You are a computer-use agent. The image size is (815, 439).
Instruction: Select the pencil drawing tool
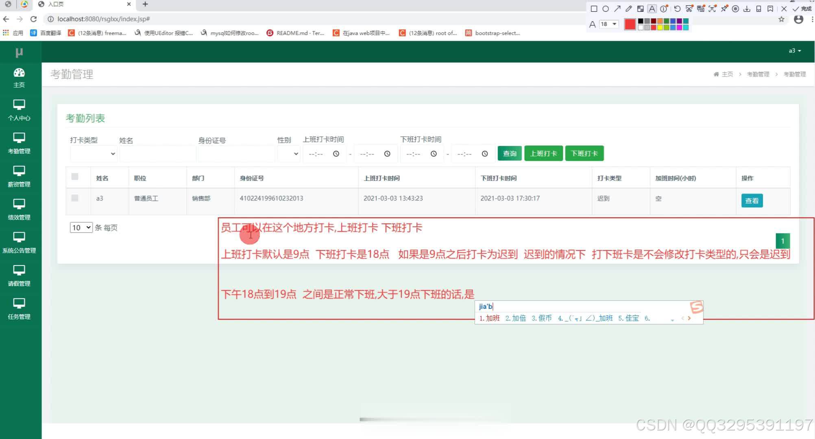pyautogui.click(x=629, y=9)
